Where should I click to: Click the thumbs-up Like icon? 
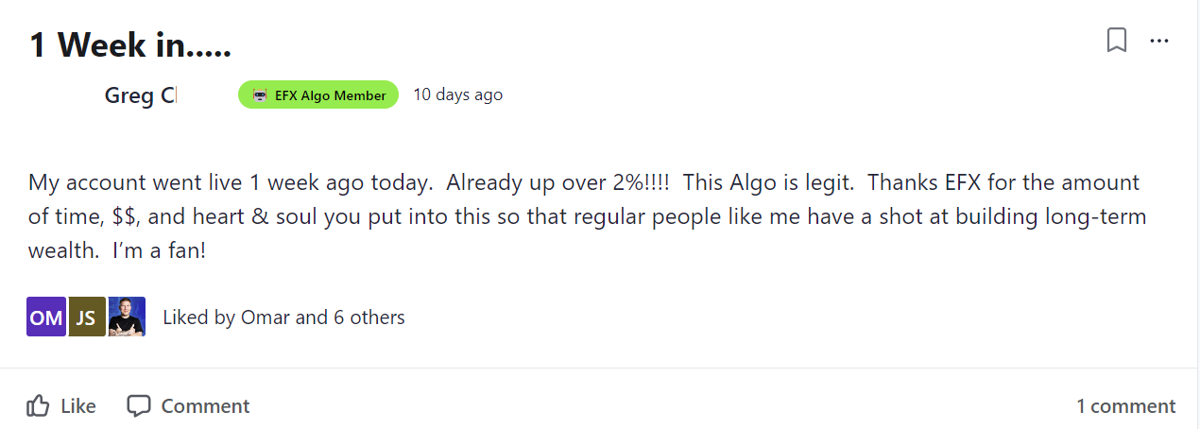39,406
